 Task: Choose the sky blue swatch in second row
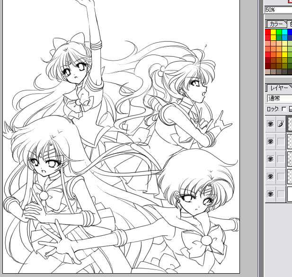click(x=284, y=37)
